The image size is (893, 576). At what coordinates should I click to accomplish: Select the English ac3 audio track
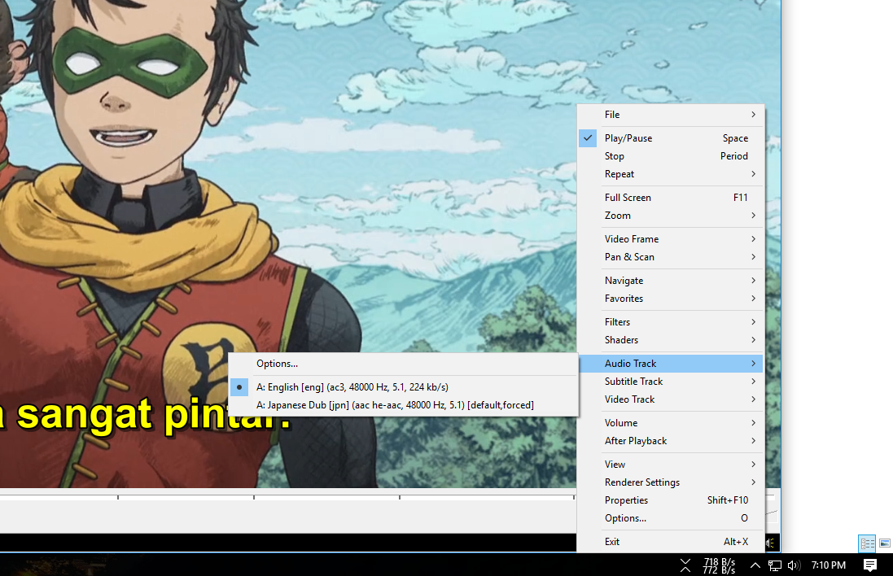pos(403,387)
